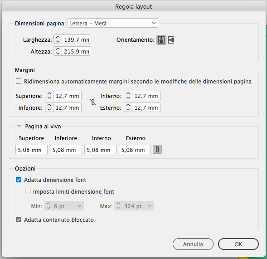Enable Ridimensiona automaticamente margini checkbox

tap(19, 81)
